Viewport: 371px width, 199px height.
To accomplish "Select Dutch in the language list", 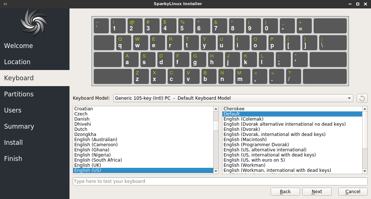I will (143, 129).
